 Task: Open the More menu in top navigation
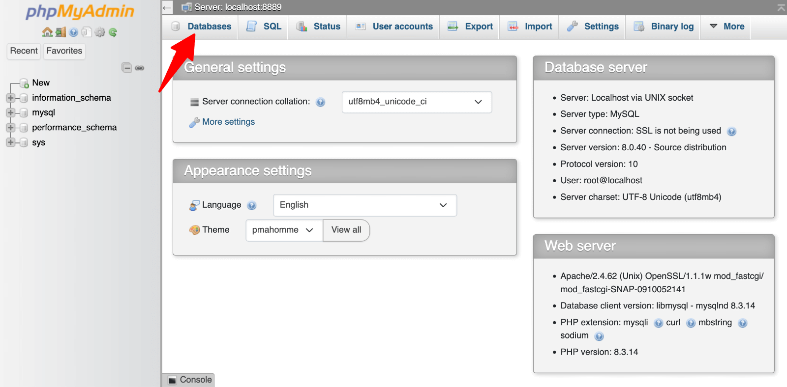[x=726, y=27]
